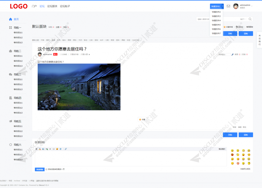Expand the arrow after 只看大图

89,55
